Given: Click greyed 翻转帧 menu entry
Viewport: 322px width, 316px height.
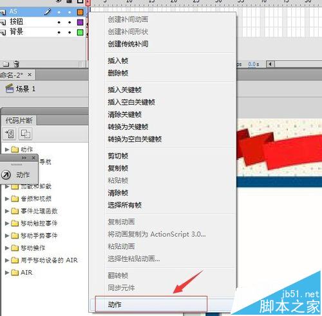Looking at the screenshot, I should [118, 275].
